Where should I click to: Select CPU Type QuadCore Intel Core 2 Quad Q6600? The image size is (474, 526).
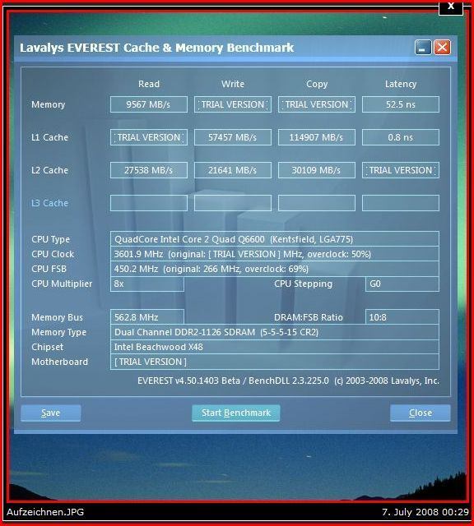click(x=275, y=239)
